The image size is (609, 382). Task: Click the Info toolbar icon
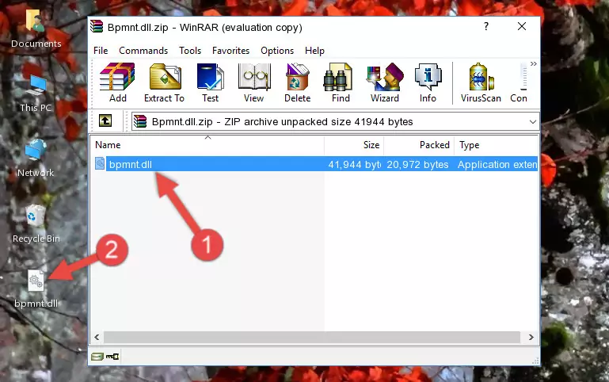[x=428, y=82]
